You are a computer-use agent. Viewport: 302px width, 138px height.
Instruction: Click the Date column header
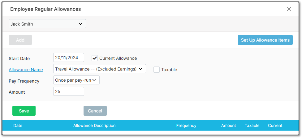(18, 126)
